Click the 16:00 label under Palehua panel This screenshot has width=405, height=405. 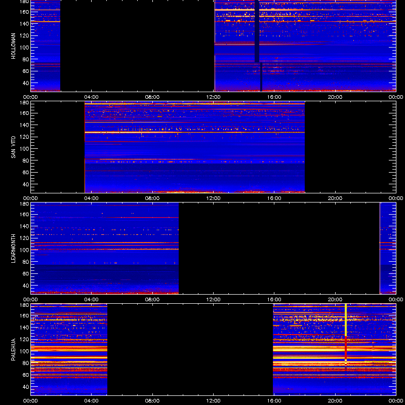274,401
